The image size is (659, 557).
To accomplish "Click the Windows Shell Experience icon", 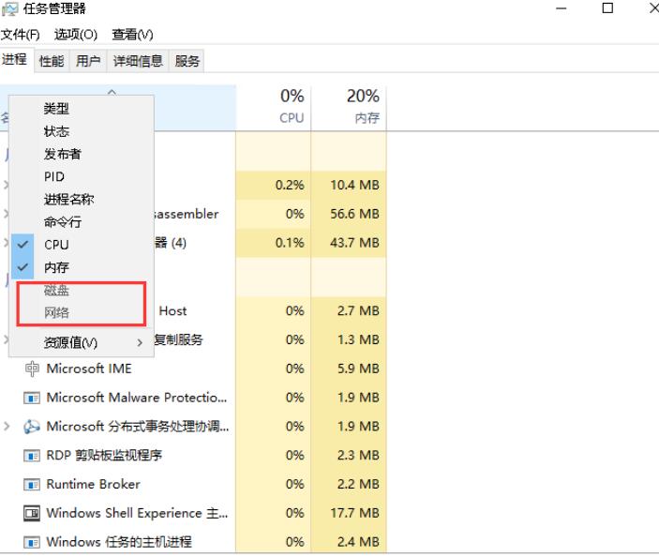I will tap(32, 513).
